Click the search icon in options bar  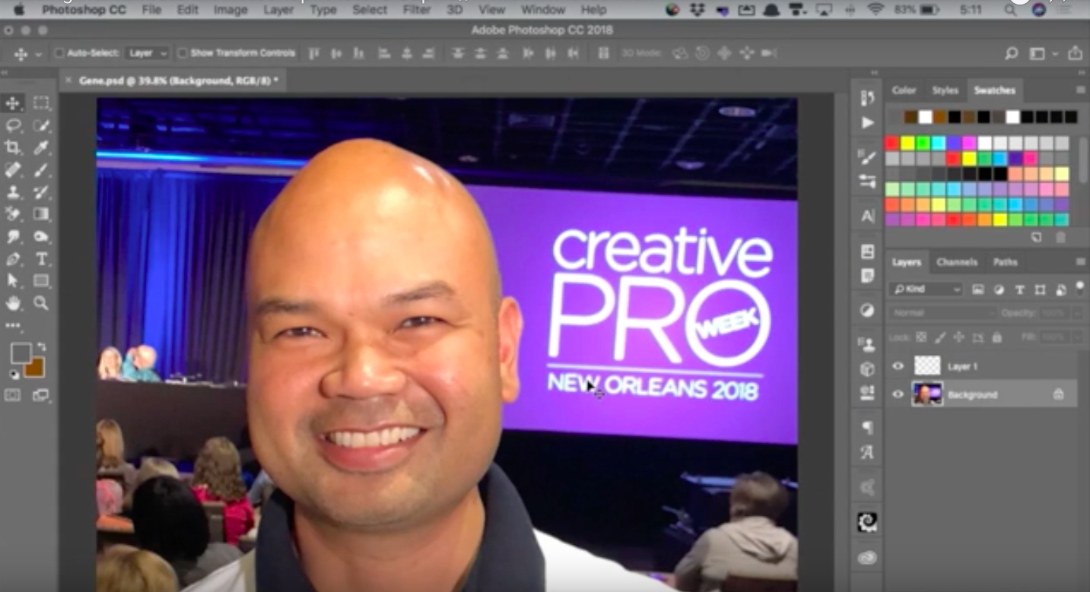(1011, 53)
